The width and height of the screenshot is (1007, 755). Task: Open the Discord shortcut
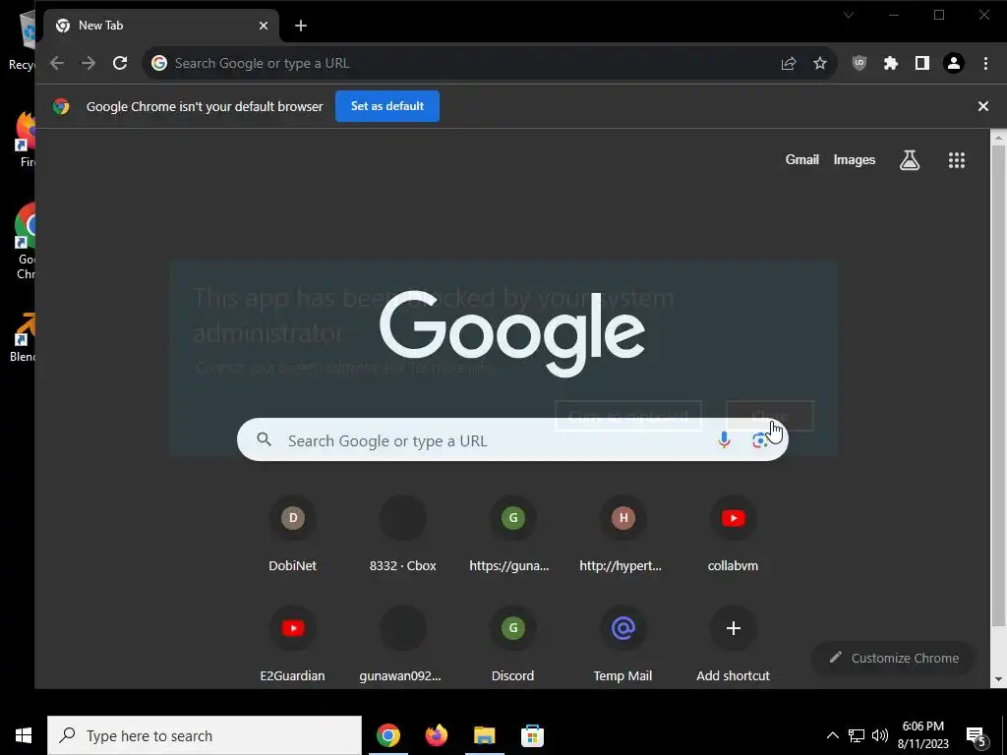(512, 645)
